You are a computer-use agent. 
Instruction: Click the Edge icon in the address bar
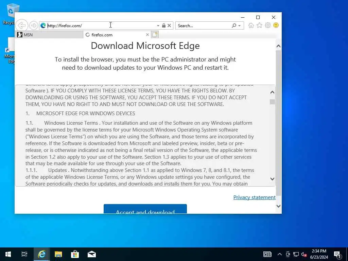43,26
